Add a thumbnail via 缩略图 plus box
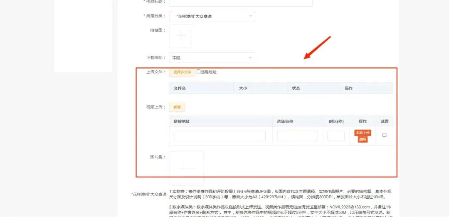 point(180,36)
